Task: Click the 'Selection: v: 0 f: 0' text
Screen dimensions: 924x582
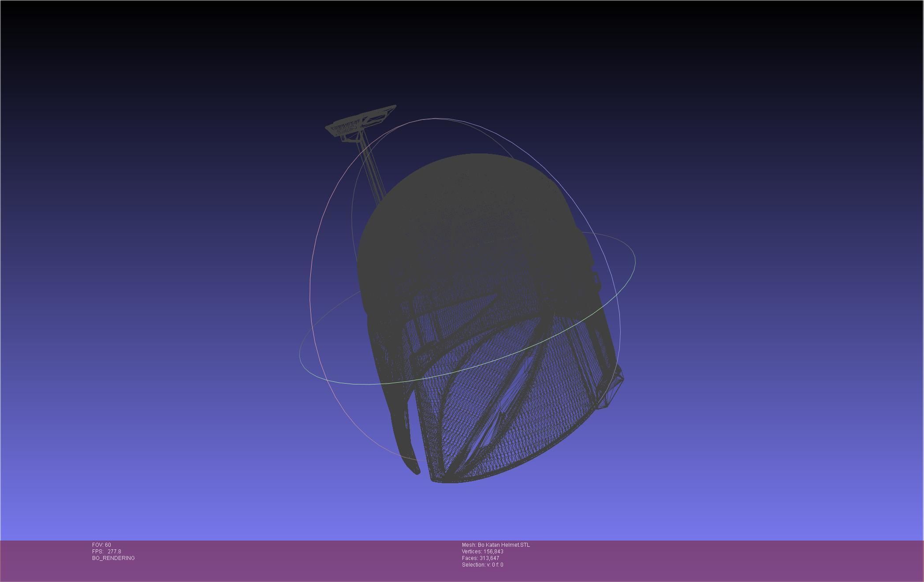Action: point(483,565)
